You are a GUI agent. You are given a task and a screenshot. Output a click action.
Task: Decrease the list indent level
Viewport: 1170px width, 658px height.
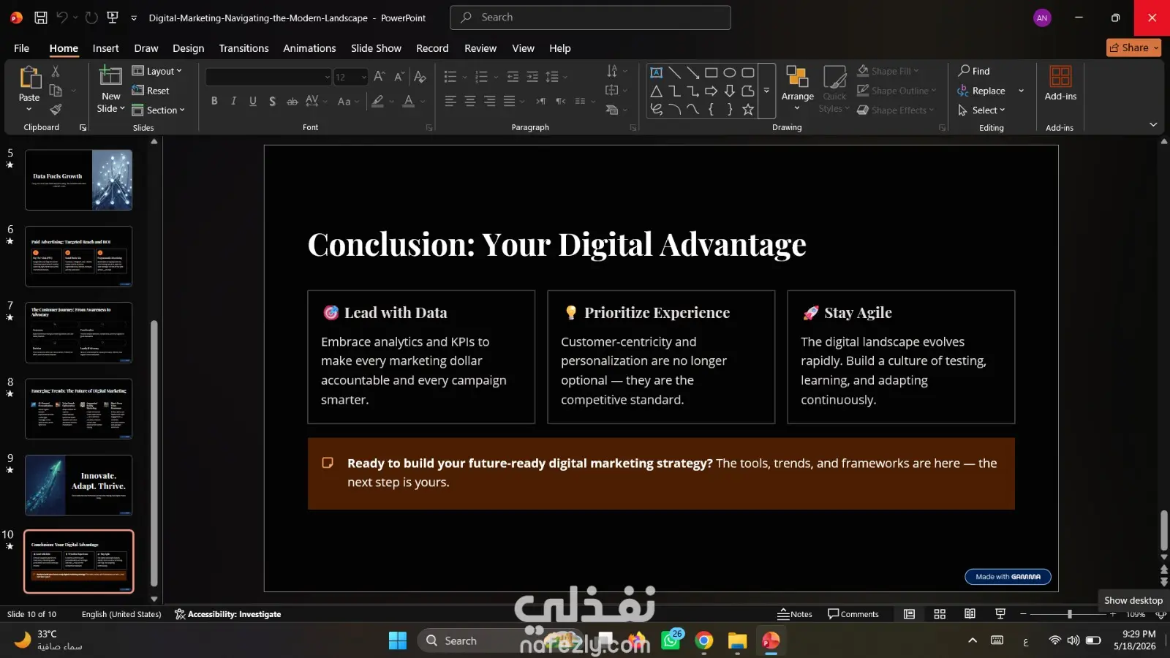tap(513, 77)
